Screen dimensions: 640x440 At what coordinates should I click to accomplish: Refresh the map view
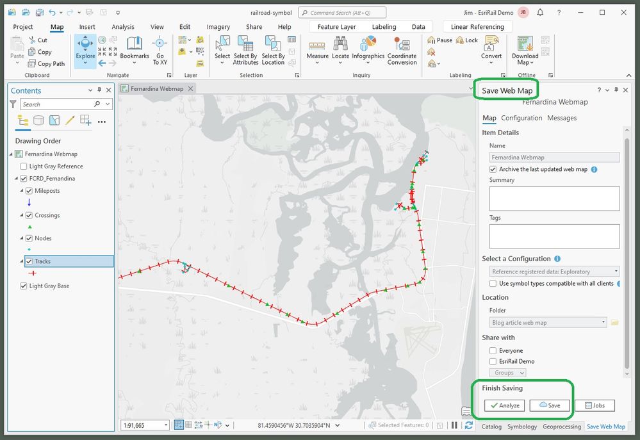[x=468, y=425]
